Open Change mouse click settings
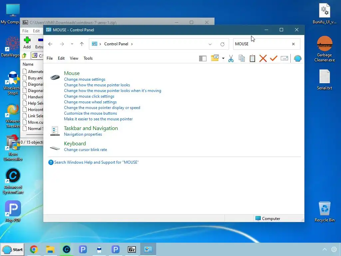This screenshot has width=341, height=256. pos(89,96)
